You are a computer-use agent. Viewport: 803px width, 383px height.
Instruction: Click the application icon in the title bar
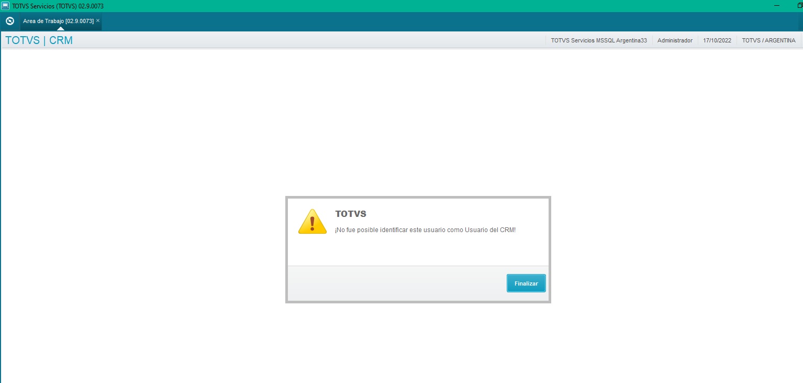pos(5,6)
